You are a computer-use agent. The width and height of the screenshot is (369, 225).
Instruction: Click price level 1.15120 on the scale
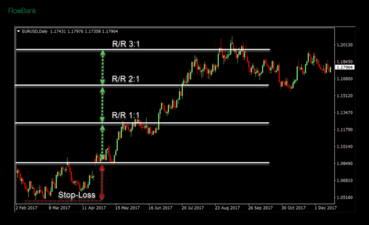pos(345,96)
